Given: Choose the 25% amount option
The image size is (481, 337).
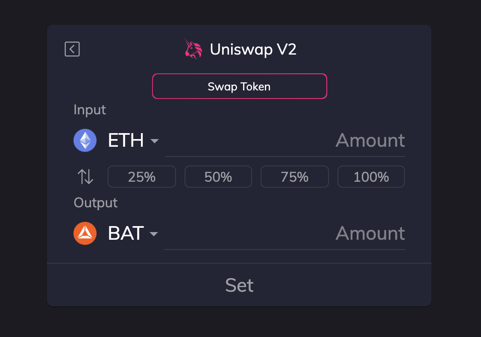Looking at the screenshot, I should tap(142, 177).
